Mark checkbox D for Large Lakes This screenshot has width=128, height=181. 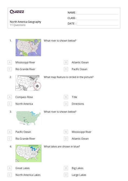coord(66,175)
